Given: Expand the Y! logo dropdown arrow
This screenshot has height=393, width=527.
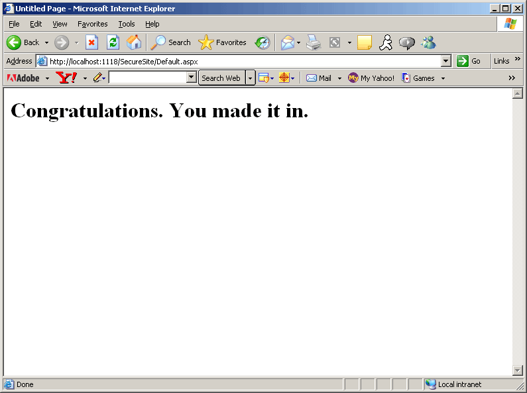Looking at the screenshot, I should tap(85, 79).
